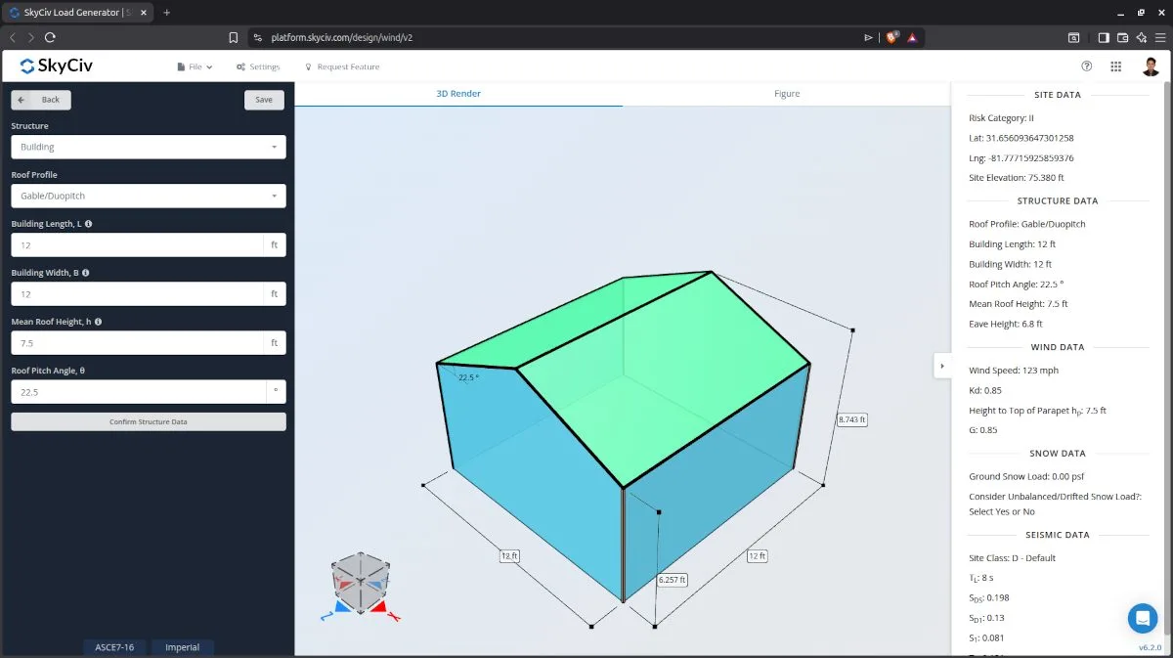
Task: Click the Roof Pitch Angle input field
Action: coord(138,392)
